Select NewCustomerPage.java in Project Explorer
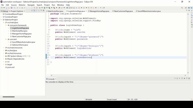The image size is (193, 108). click(x=21, y=37)
